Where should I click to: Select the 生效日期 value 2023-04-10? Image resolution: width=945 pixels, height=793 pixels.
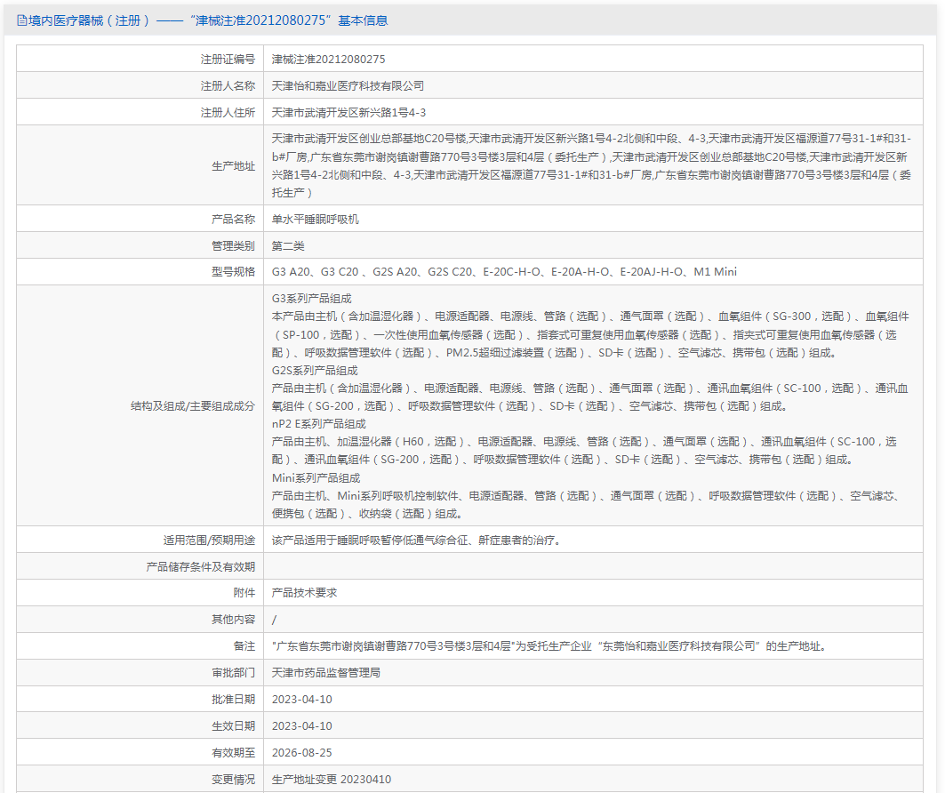[x=302, y=725]
